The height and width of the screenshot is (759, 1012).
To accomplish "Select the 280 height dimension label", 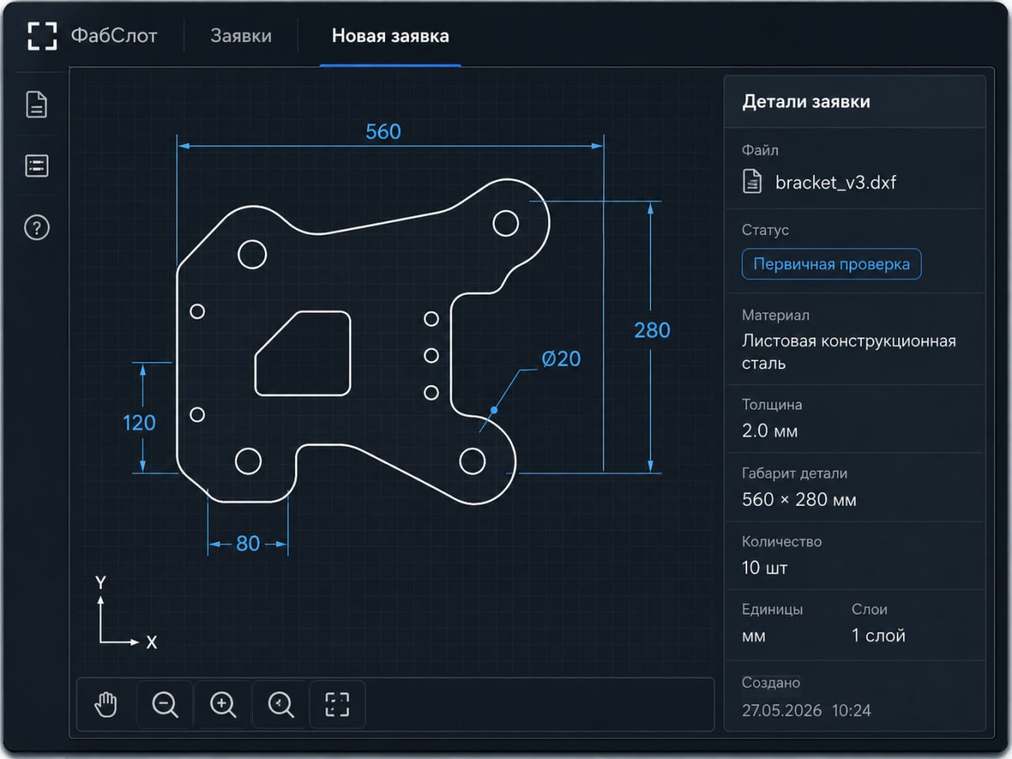I will pos(651,330).
